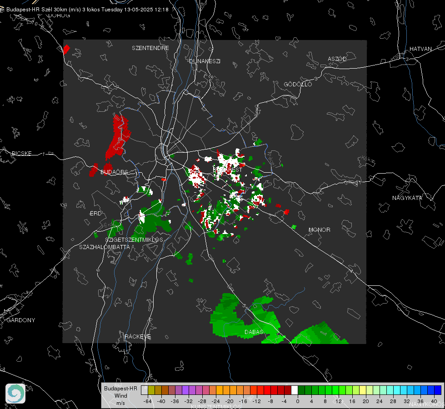The width and height of the screenshot is (445, 409).
Task: Click the '-64' legend scale value
Action: [148, 402]
